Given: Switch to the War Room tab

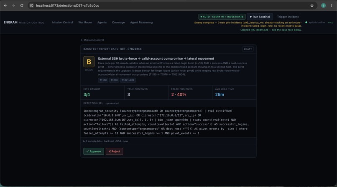Looking at the screenshot, I should click(85, 22).
